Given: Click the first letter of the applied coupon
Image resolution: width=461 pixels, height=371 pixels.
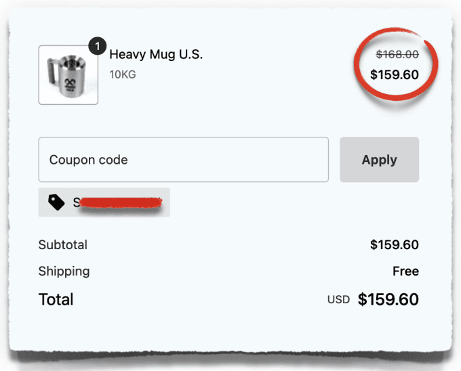Looking at the screenshot, I should tap(76, 202).
